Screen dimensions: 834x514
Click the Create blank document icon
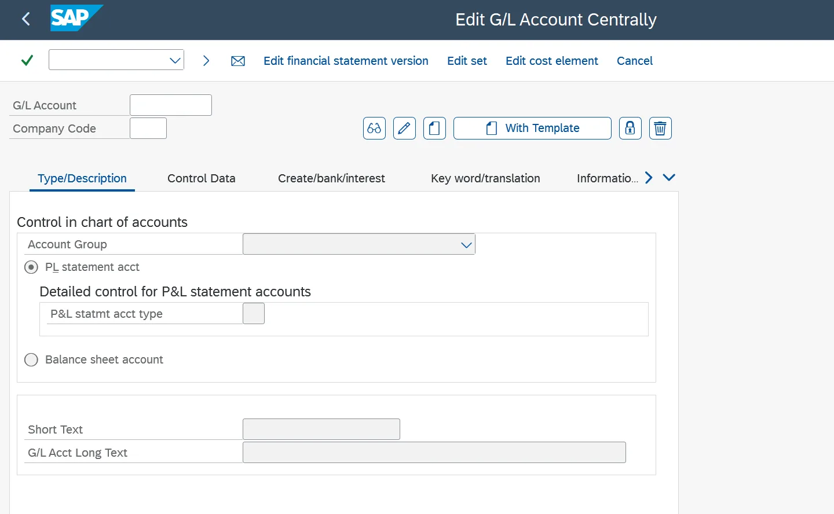(434, 128)
